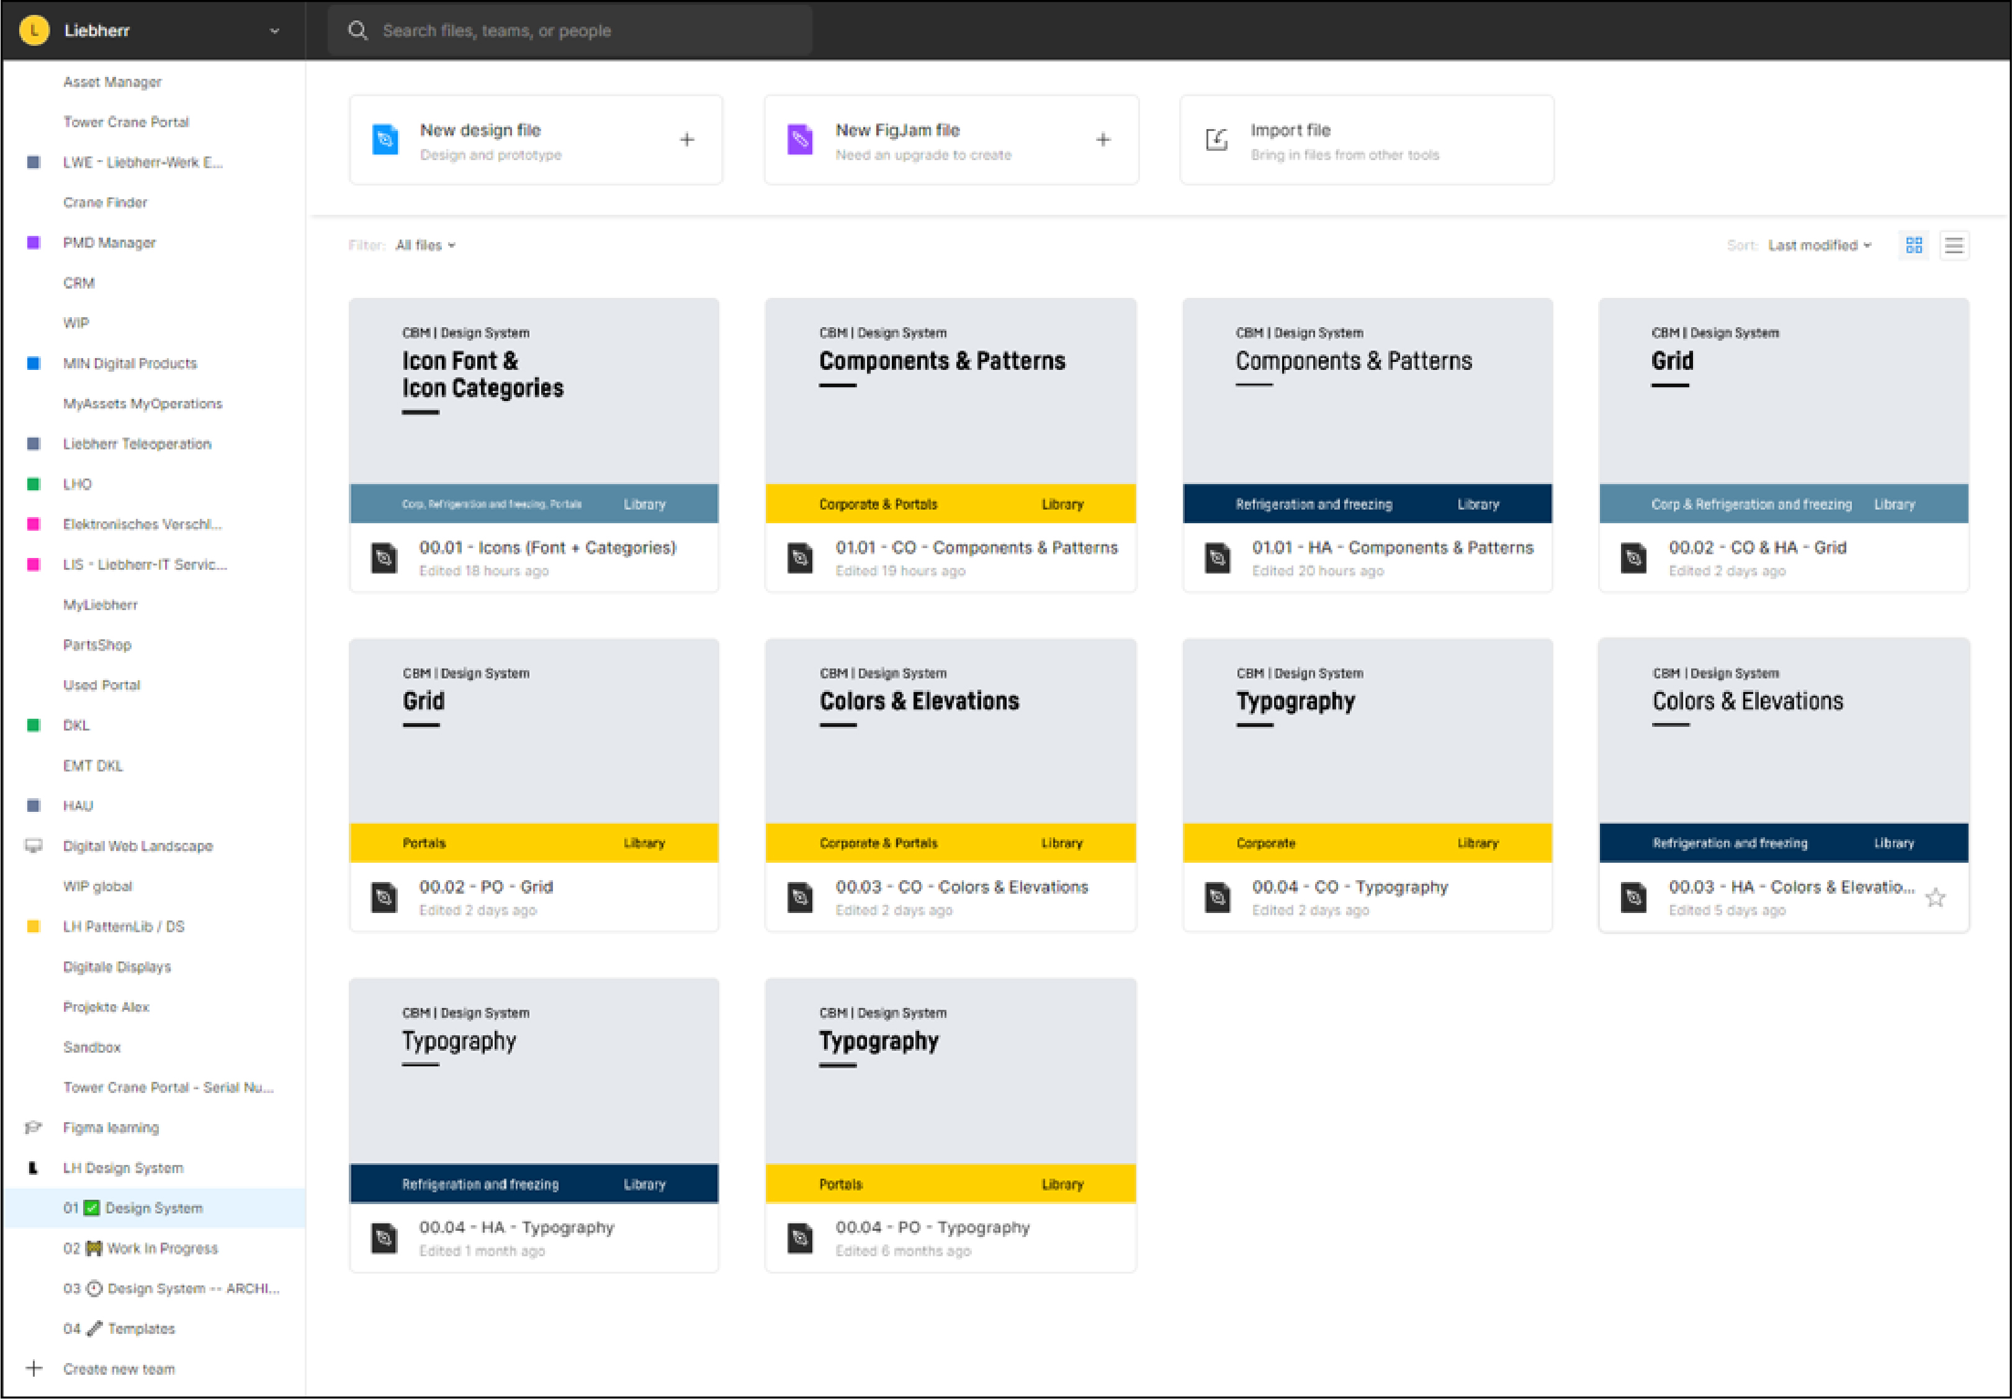Click the Import file icon

(1216, 140)
